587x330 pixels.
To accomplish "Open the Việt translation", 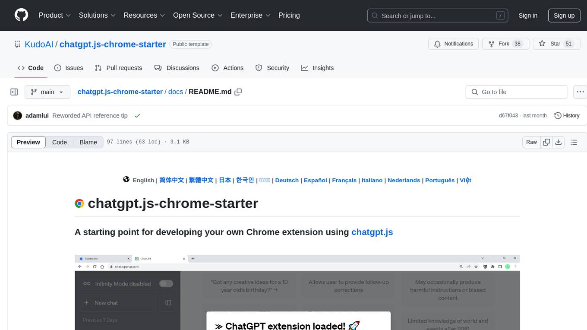I will point(465,180).
